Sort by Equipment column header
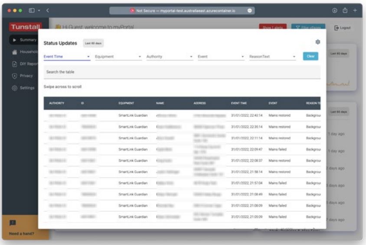The image size is (366, 245). coord(126,103)
